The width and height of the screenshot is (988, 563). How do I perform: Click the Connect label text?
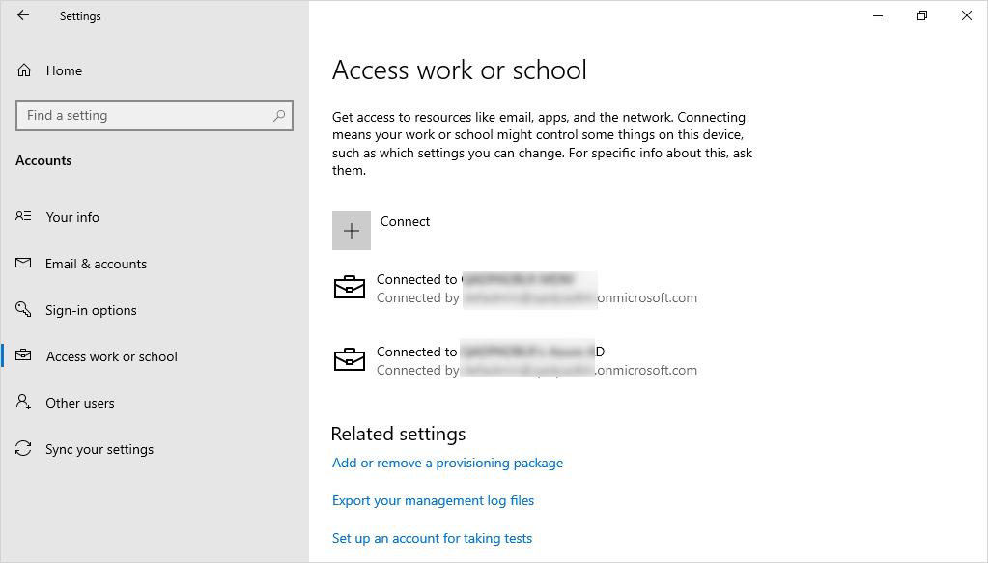click(405, 221)
